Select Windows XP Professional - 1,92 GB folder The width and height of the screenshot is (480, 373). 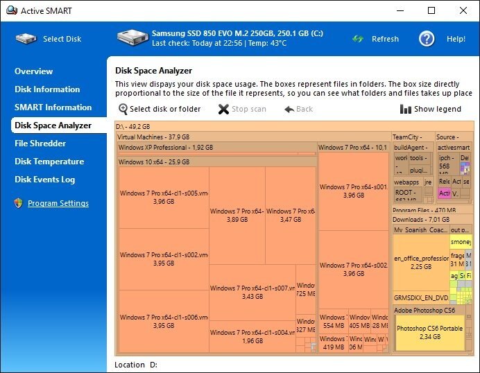pos(217,147)
